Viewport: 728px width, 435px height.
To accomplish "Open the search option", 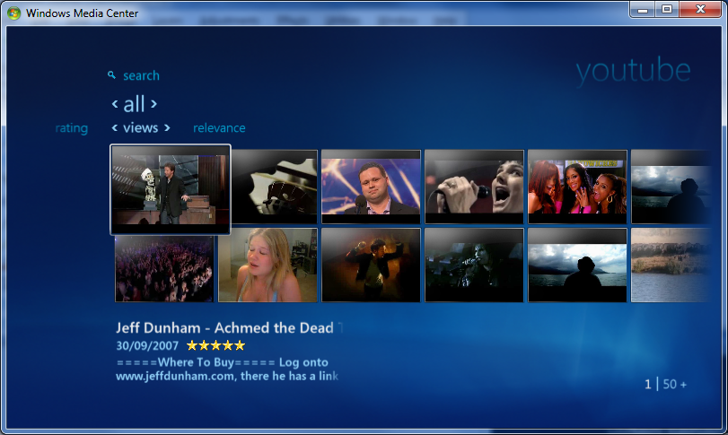I will 141,75.
